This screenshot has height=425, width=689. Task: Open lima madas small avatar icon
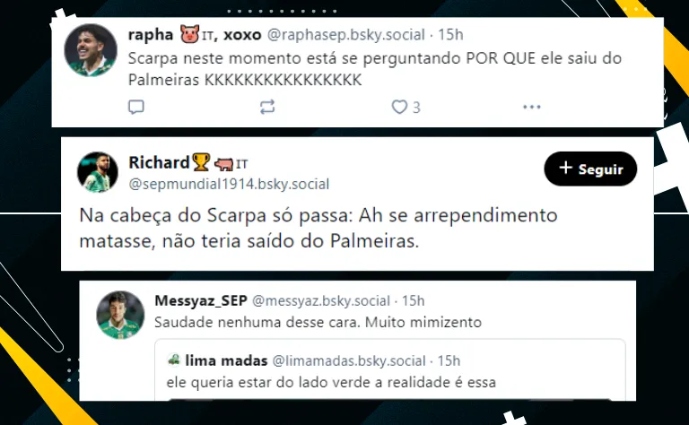click(174, 360)
